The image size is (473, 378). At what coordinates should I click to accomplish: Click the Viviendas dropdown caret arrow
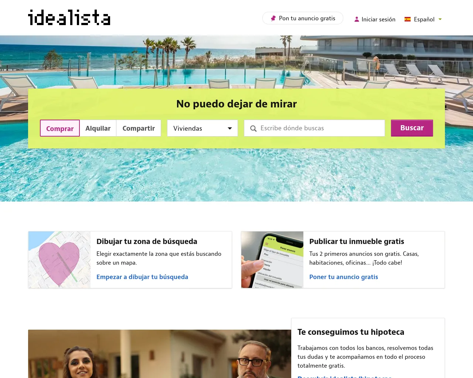(x=230, y=128)
